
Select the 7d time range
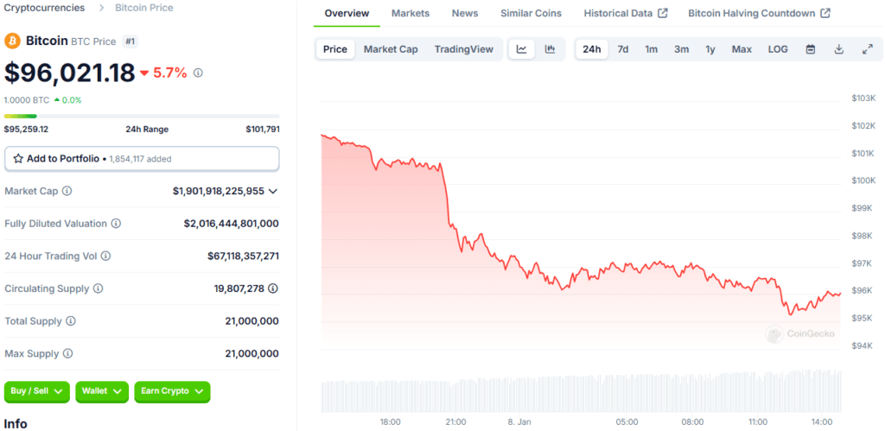622,49
